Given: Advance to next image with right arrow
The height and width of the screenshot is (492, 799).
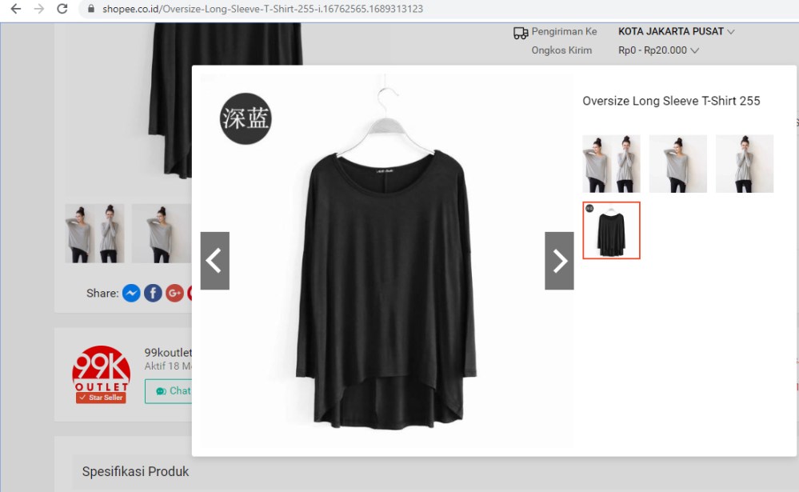Looking at the screenshot, I should pos(559,261).
